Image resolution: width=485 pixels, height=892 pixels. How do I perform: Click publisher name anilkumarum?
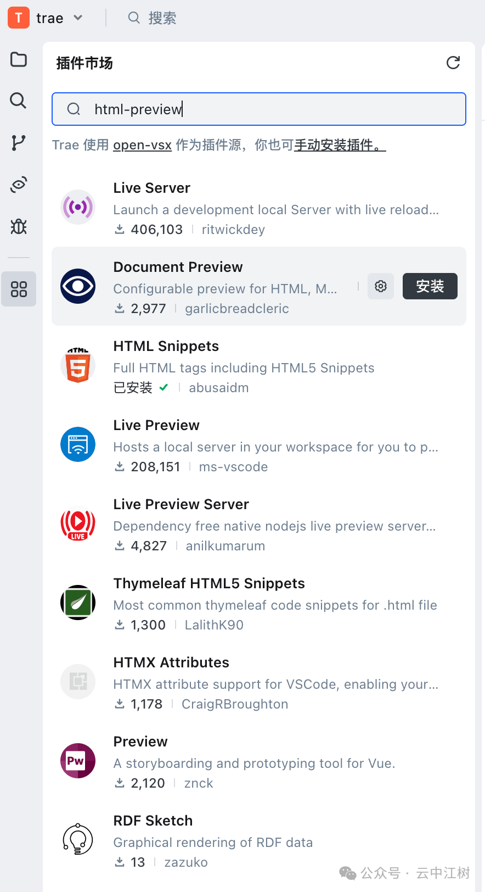click(x=225, y=546)
